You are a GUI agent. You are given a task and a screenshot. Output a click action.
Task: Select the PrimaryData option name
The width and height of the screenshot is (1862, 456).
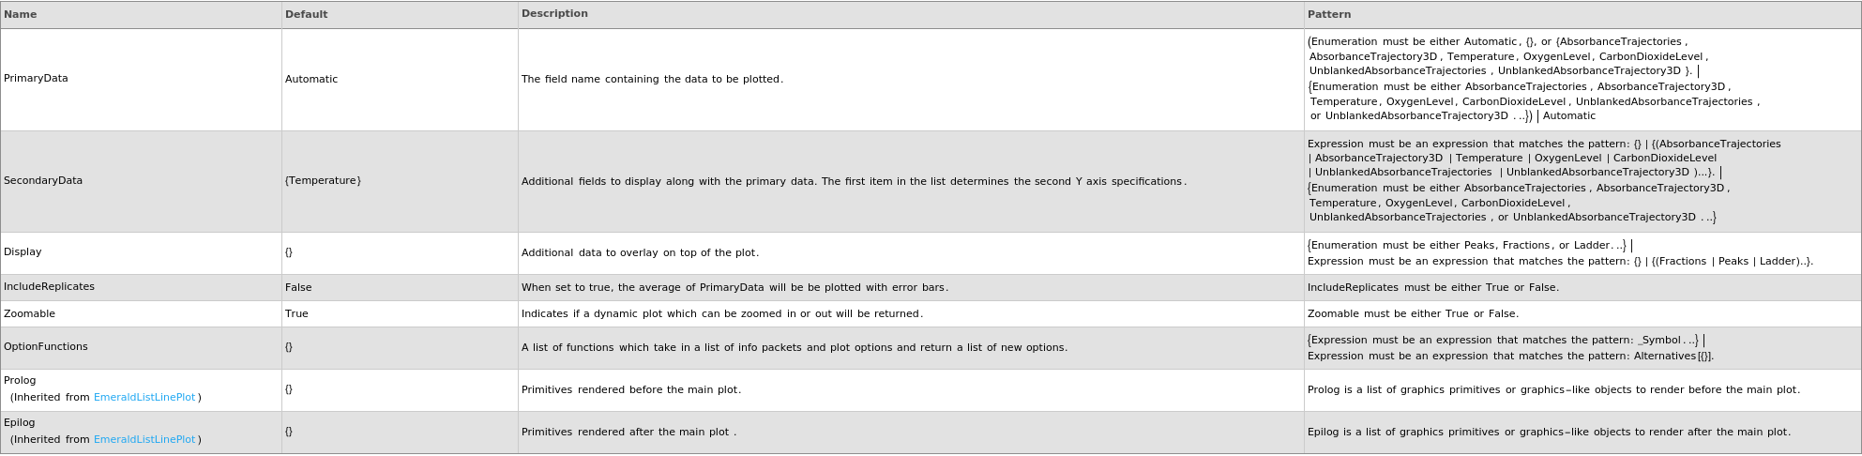click(36, 79)
